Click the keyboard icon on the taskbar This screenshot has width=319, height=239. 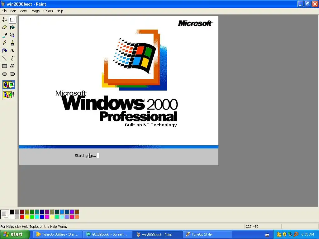tap(267, 235)
